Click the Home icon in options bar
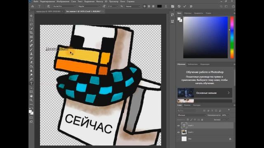This screenshot has width=264, height=148. click(x=33, y=7)
